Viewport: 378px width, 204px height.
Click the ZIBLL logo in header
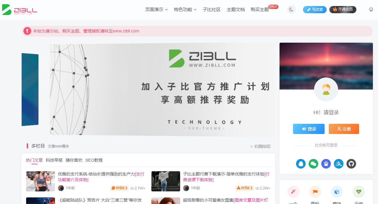20,10
